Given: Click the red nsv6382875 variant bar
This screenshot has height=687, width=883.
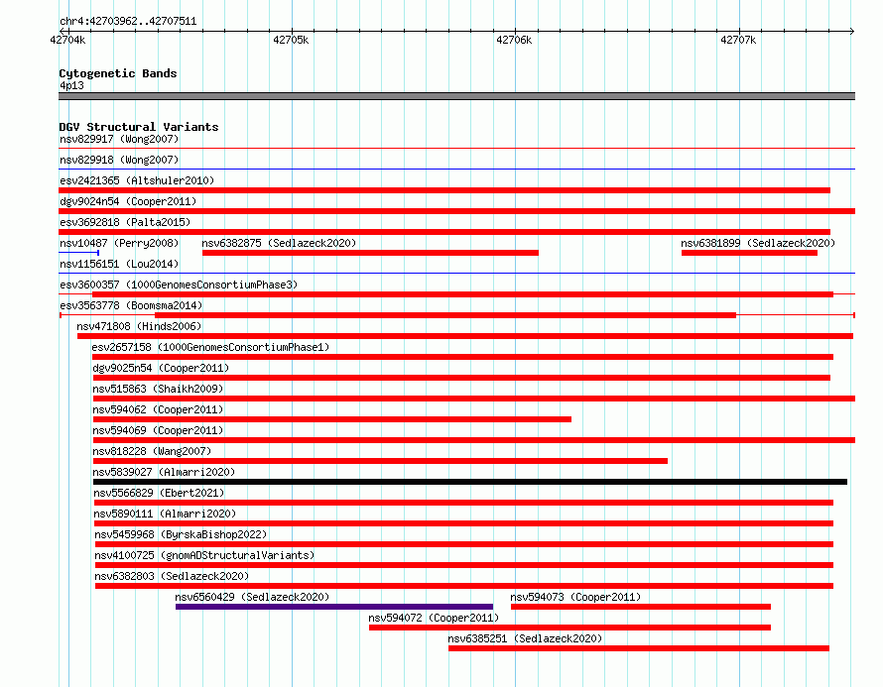Looking at the screenshot, I should (x=370, y=253).
